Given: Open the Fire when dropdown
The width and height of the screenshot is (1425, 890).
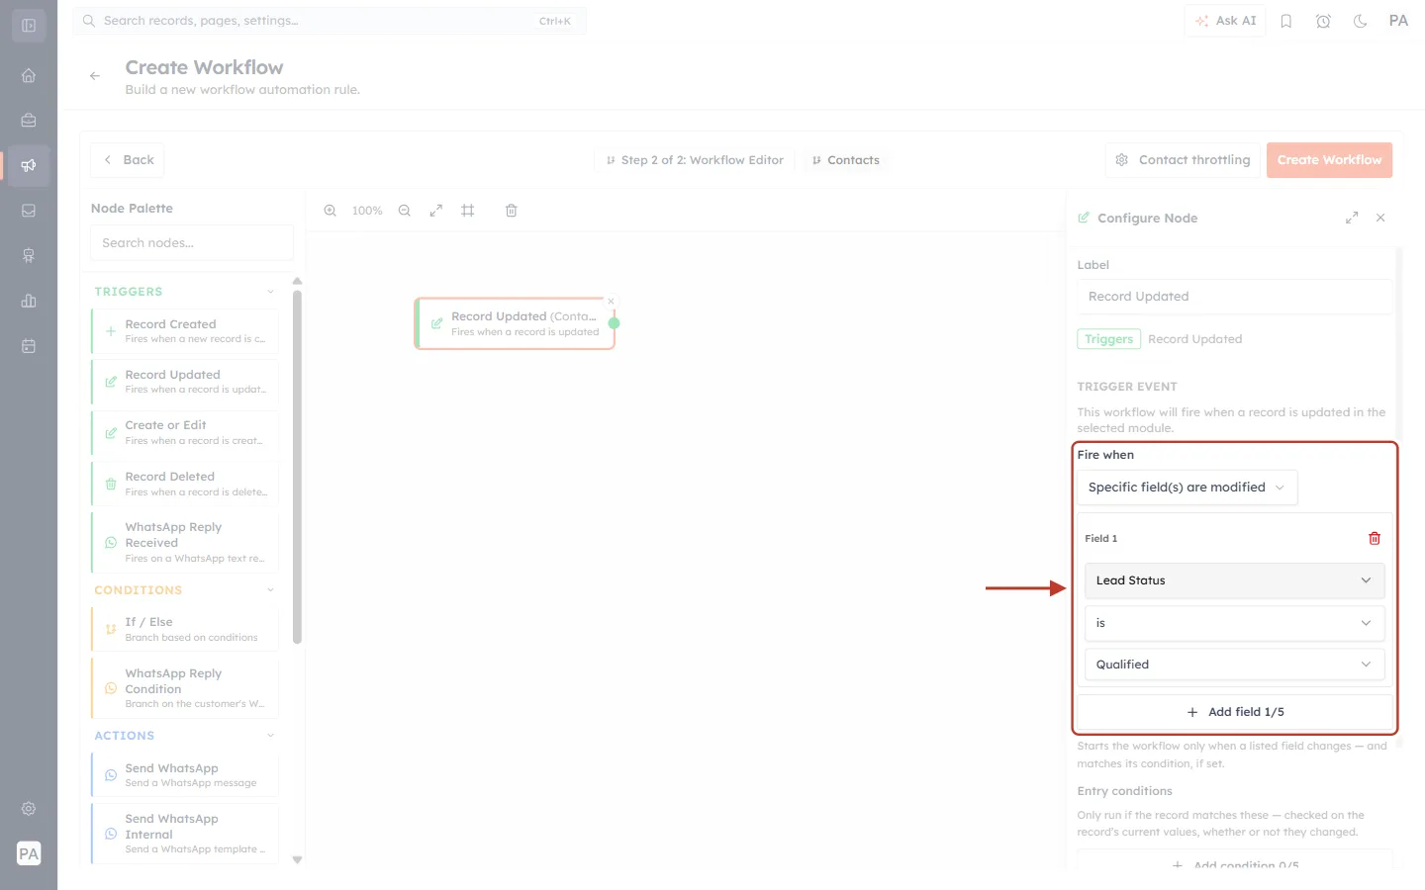Looking at the screenshot, I should point(1187,488).
